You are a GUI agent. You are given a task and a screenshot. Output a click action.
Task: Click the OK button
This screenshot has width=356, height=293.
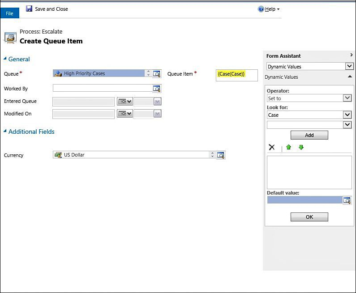click(309, 217)
